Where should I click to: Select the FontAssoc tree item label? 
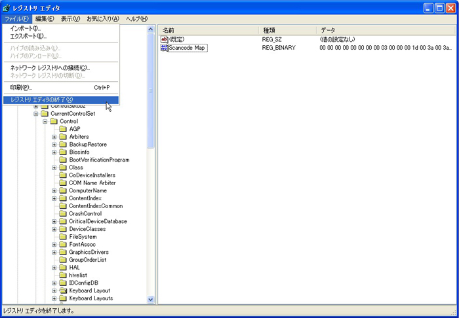tap(82, 245)
